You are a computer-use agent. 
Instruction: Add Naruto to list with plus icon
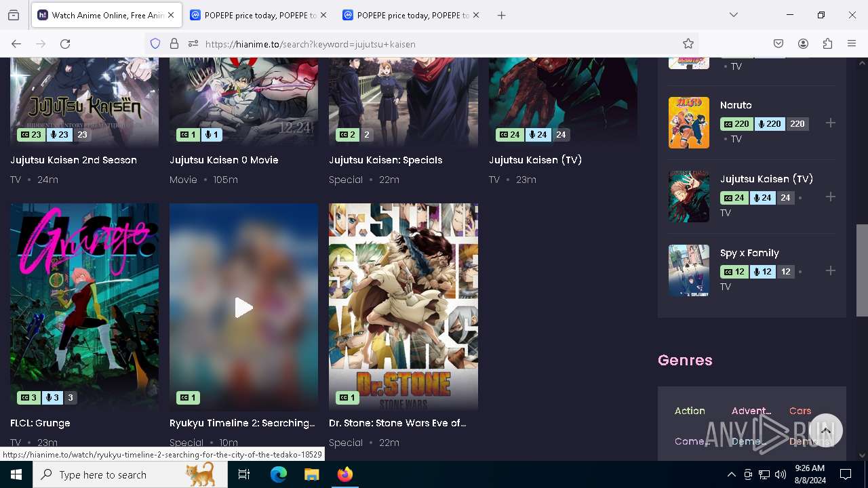click(831, 123)
